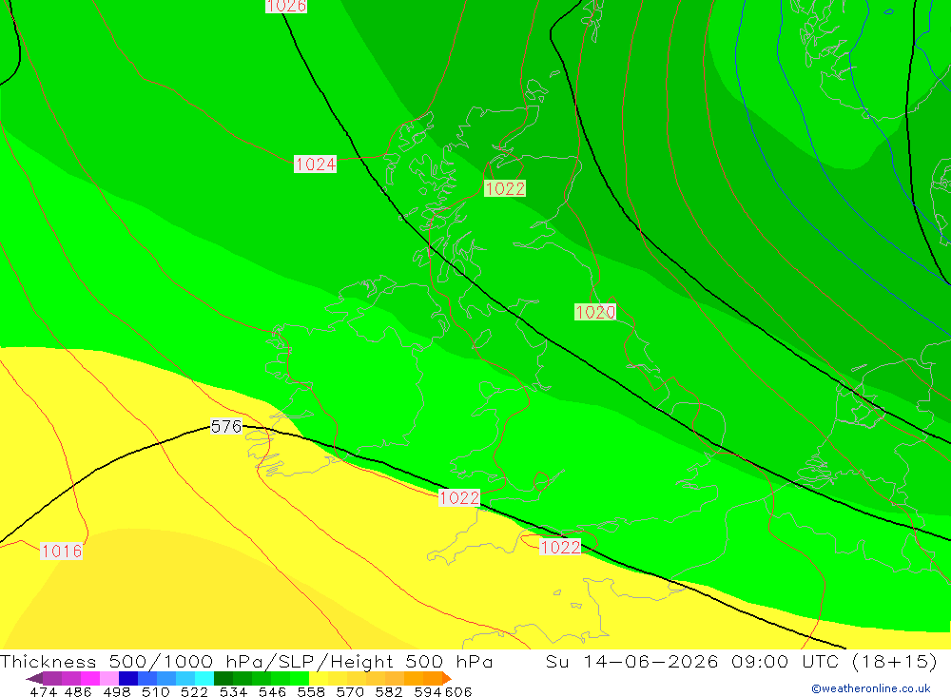Pick the brightest green legend swatch
Screen dimensions: 951x697
[x=300, y=678]
